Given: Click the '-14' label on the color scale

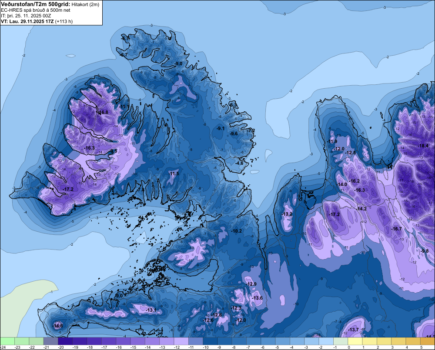Looking at the screenshot, I should point(147,347).
